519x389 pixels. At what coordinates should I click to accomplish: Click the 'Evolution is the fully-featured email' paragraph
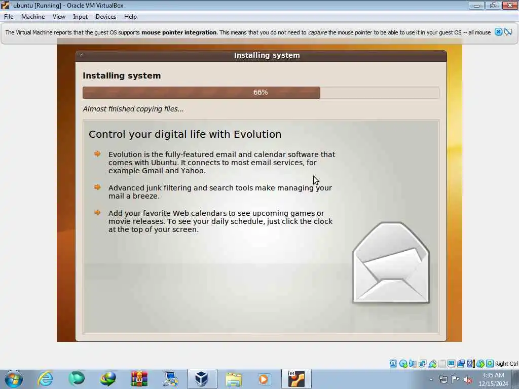[222, 163]
